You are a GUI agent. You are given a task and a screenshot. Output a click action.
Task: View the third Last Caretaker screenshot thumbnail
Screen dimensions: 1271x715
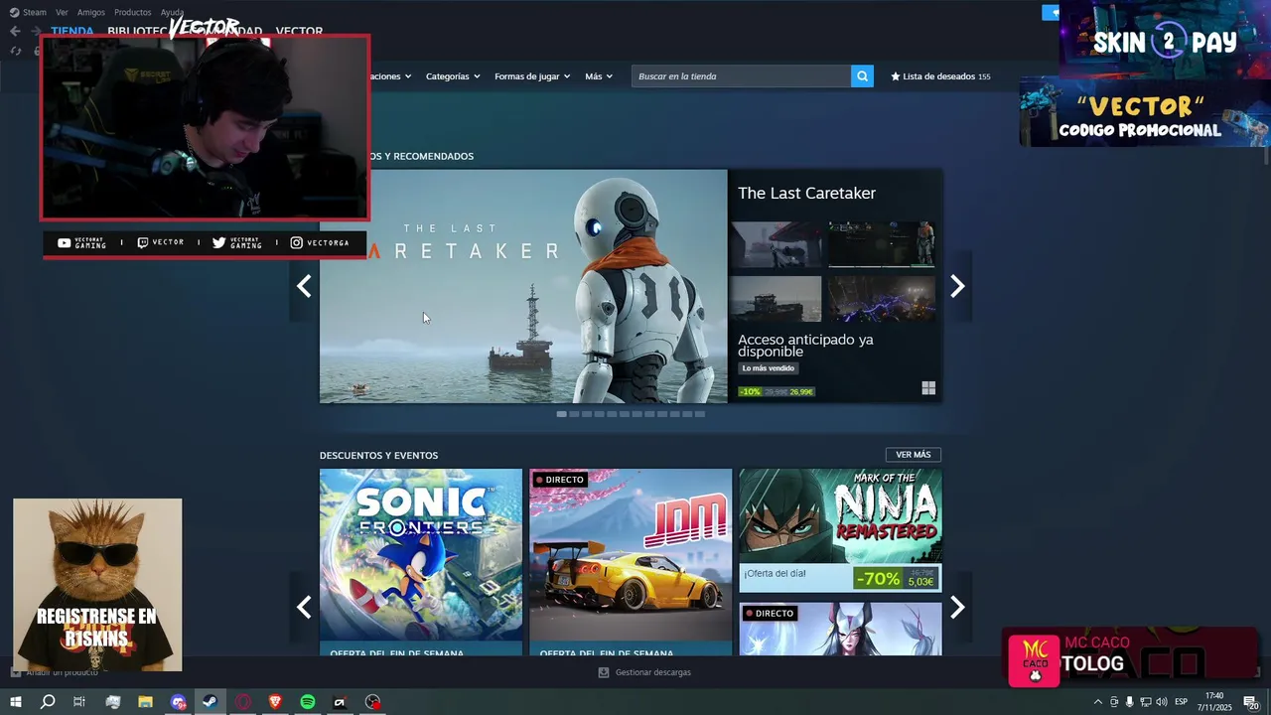click(x=776, y=299)
